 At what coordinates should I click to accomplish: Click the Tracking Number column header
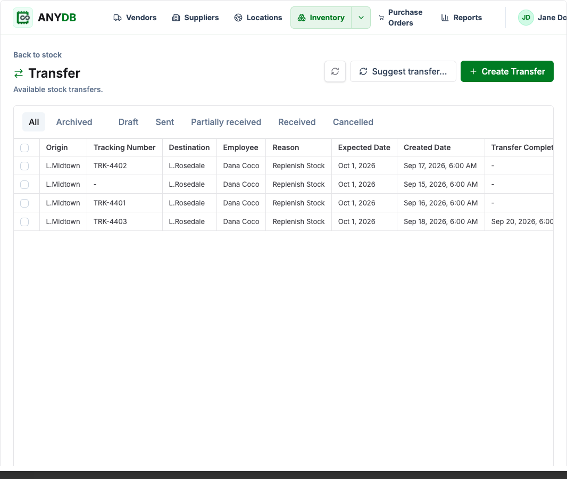coord(124,147)
